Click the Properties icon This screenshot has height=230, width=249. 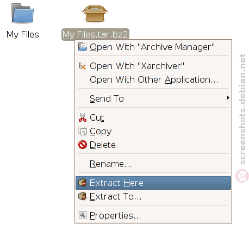[x=83, y=215]
